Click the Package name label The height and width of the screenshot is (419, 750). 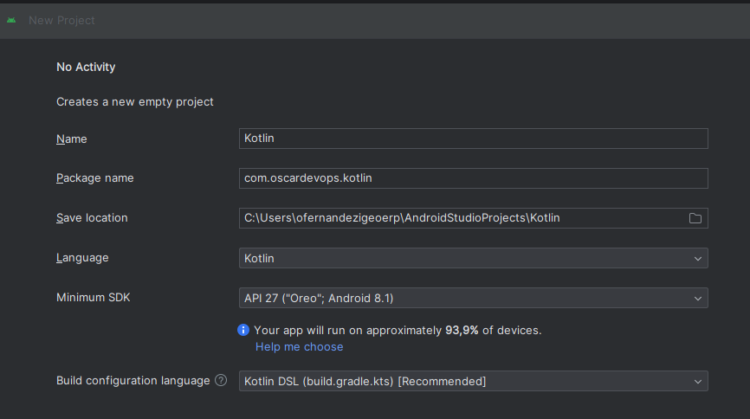point(95,178)
